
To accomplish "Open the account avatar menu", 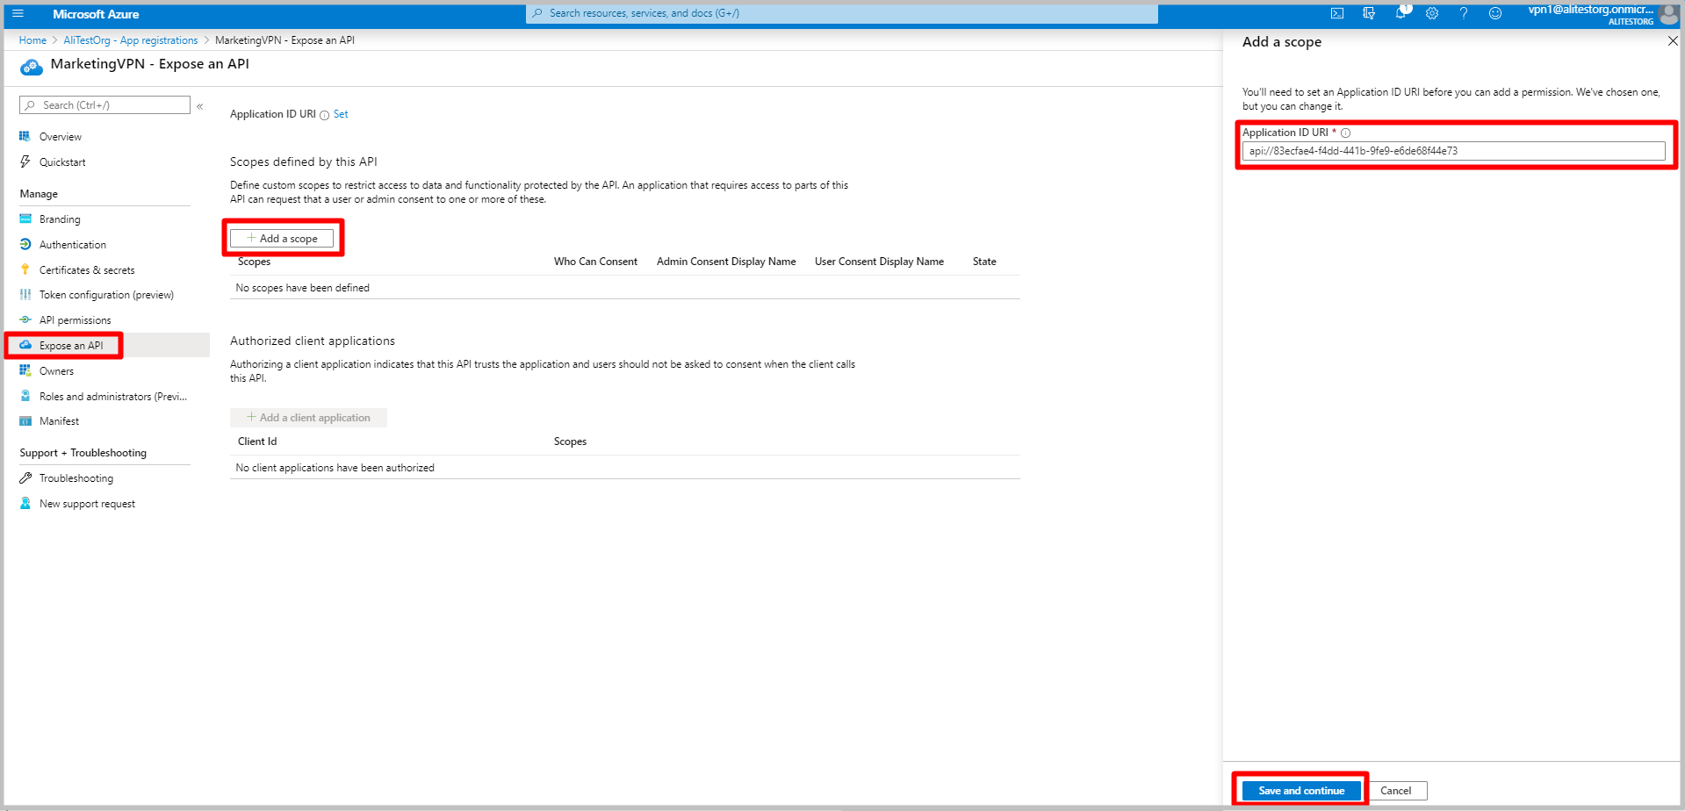I will pos(1668,14).
